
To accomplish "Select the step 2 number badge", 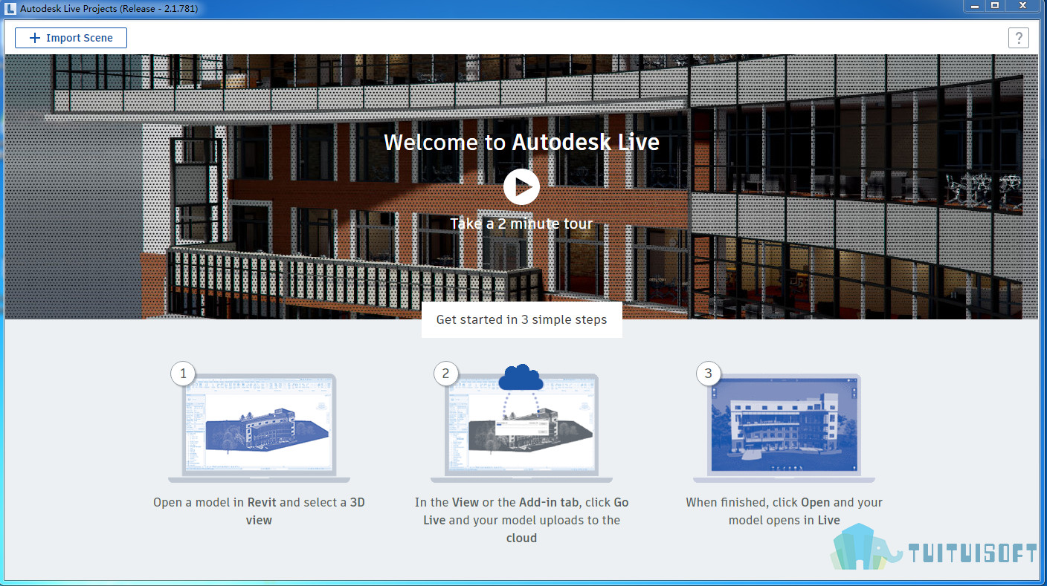I will coord(445,374).
